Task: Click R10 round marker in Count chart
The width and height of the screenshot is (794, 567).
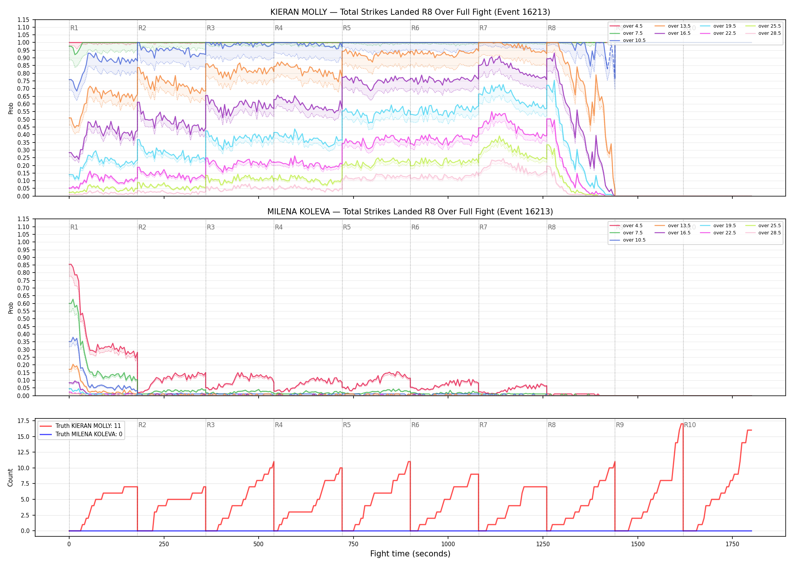Action: pyautogui.click(x=690, y=425)
